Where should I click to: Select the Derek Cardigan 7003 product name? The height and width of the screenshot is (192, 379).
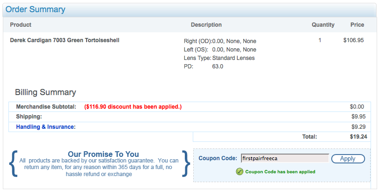[x=65, y=40]
